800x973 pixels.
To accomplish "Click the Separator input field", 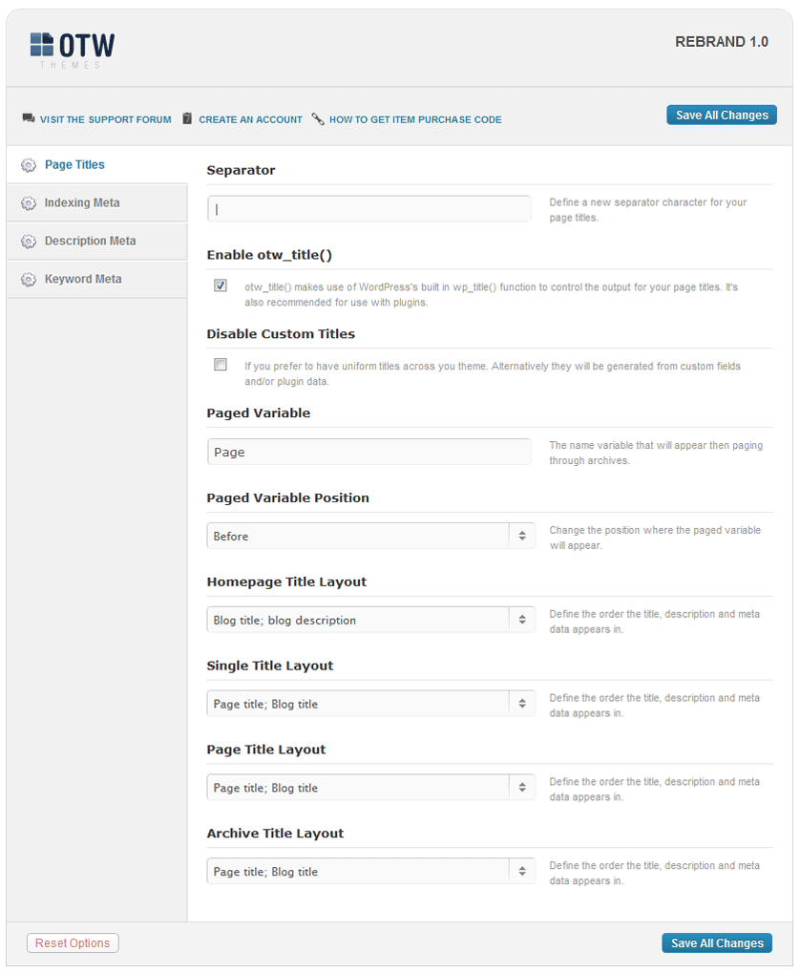I will coord(369,209).
